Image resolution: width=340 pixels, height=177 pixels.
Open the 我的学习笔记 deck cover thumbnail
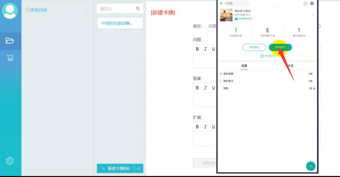226,15
